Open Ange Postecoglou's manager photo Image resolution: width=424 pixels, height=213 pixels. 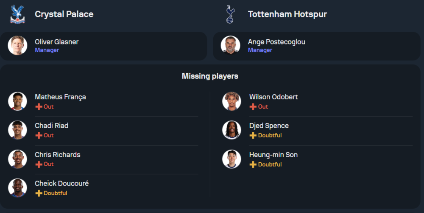(x=231, y=46)
